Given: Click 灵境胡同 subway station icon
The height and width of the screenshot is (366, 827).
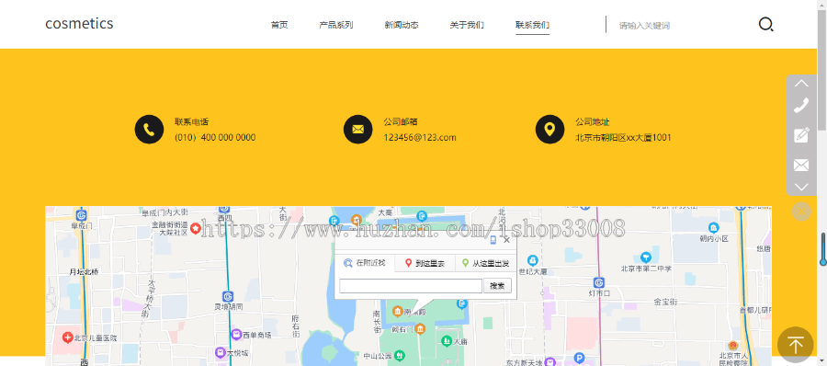Looking at the screenshot, I should tap(228, 296).
